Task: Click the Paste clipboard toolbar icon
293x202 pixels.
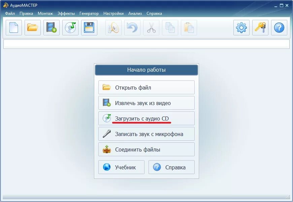Action: coord(189,28)
